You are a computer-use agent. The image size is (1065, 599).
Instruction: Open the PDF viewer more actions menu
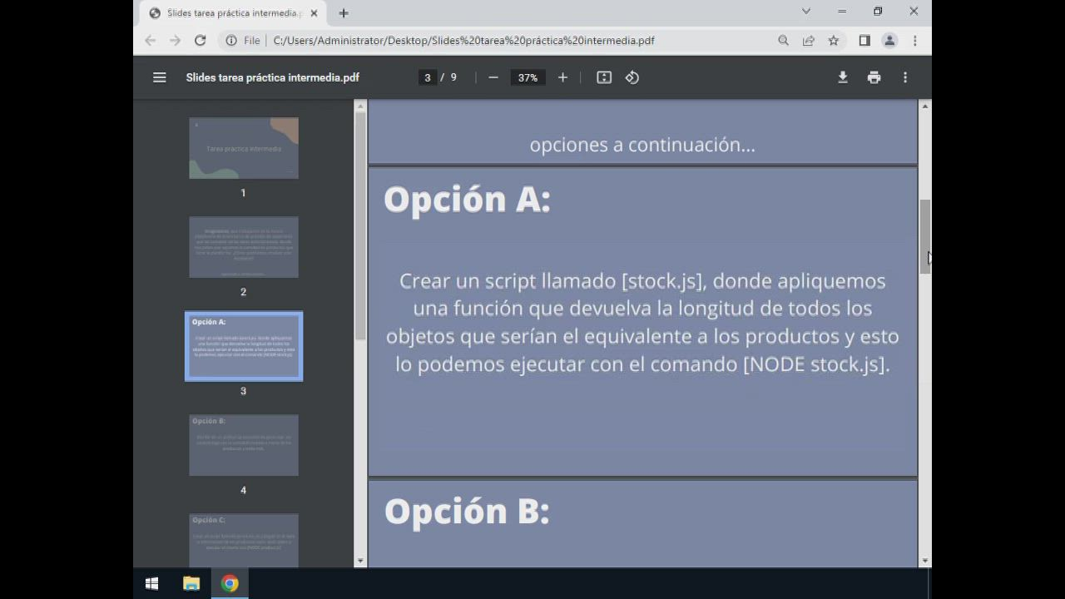905,77
